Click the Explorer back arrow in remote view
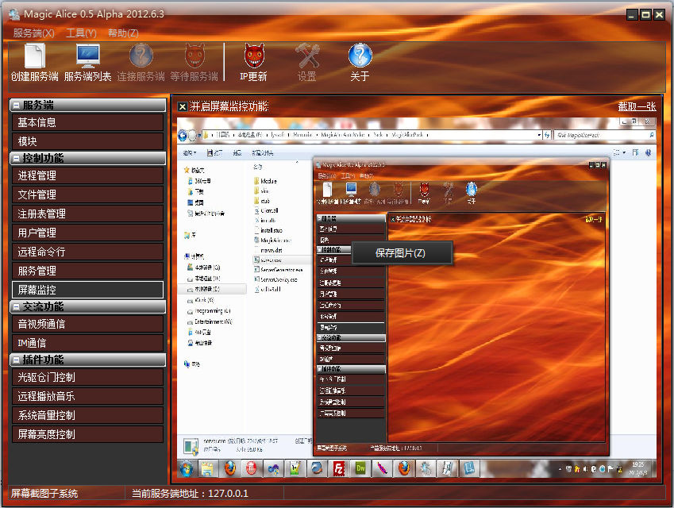 [183, 136]
